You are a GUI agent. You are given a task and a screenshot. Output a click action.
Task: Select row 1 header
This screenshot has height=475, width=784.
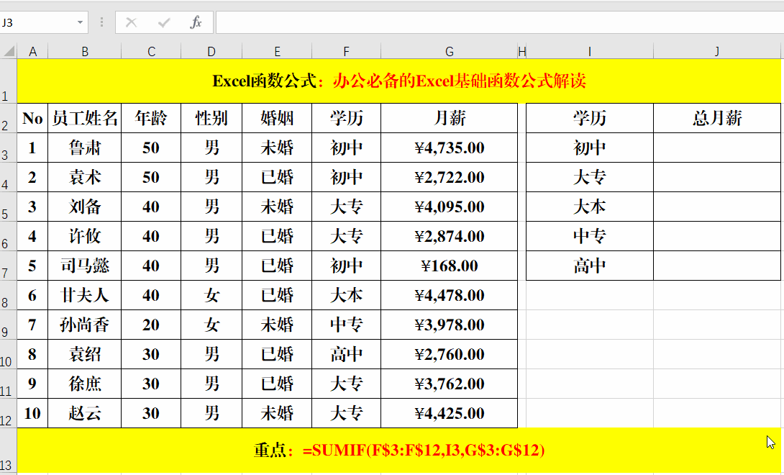coord(8,81)
